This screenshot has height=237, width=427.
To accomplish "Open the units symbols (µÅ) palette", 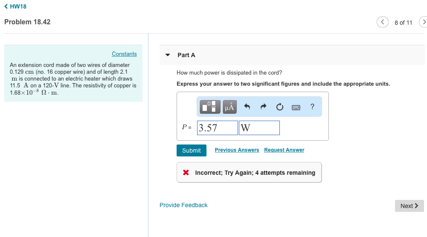I will click(229, 107).
